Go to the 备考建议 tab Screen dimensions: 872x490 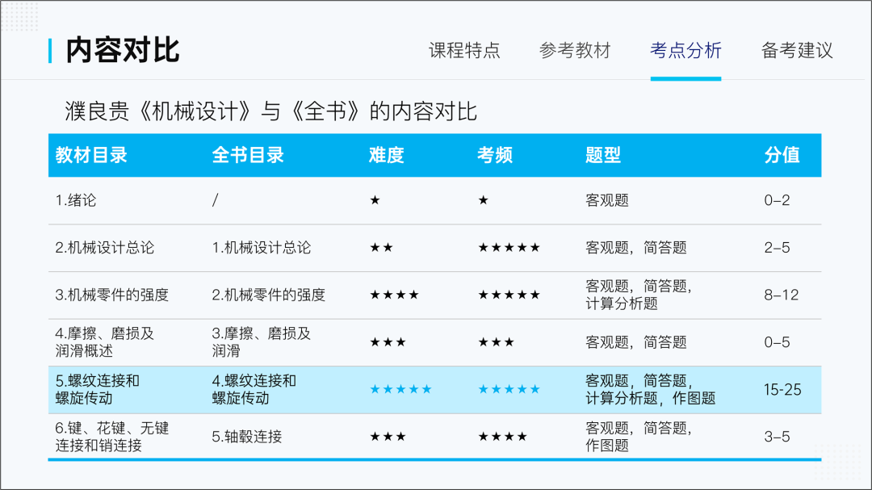coord(797,51)
